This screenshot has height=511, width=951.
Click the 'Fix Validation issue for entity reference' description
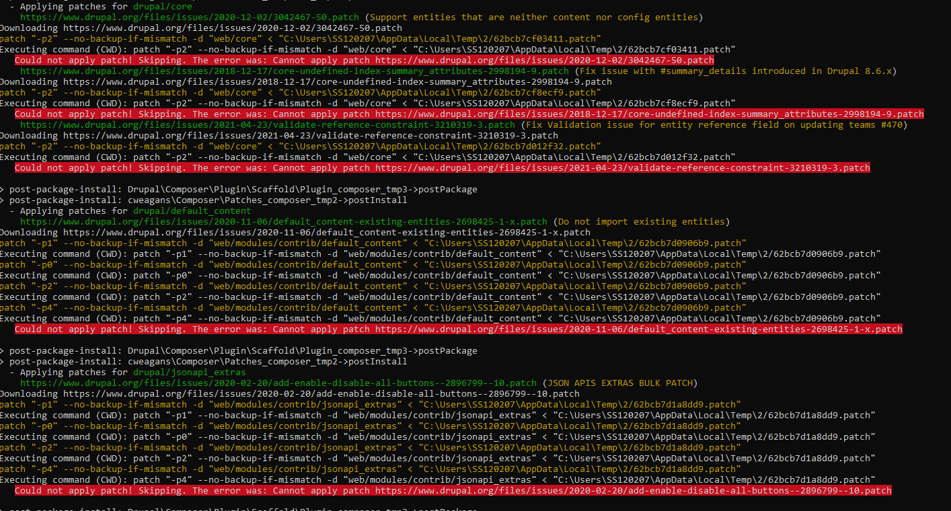(714, 124)
